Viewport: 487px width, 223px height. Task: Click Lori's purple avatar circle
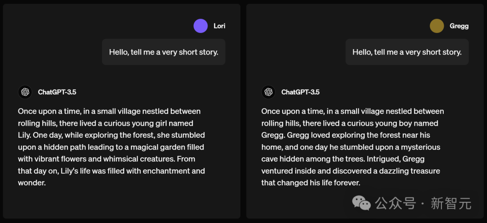coord(200,26)
